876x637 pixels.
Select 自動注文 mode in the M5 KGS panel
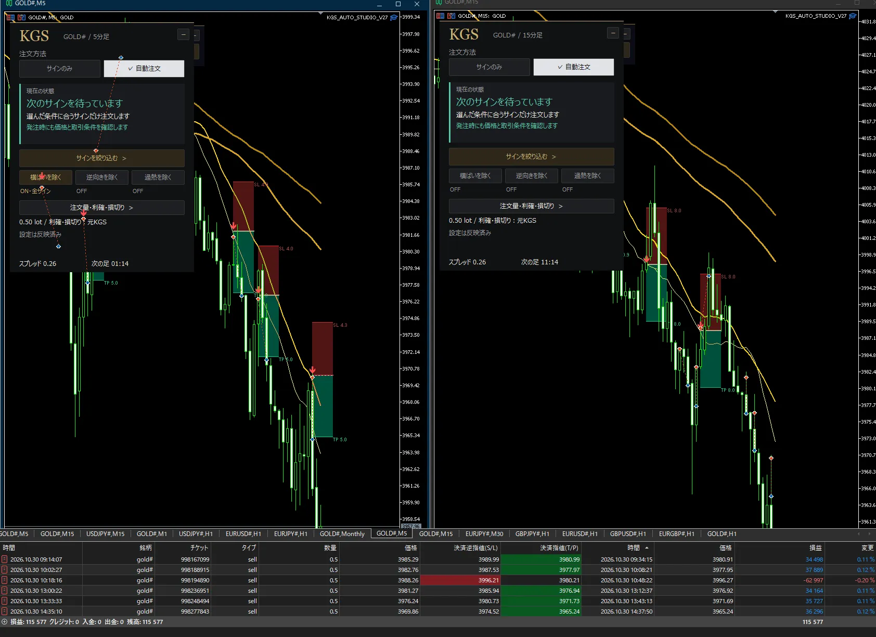click(144, 69)
